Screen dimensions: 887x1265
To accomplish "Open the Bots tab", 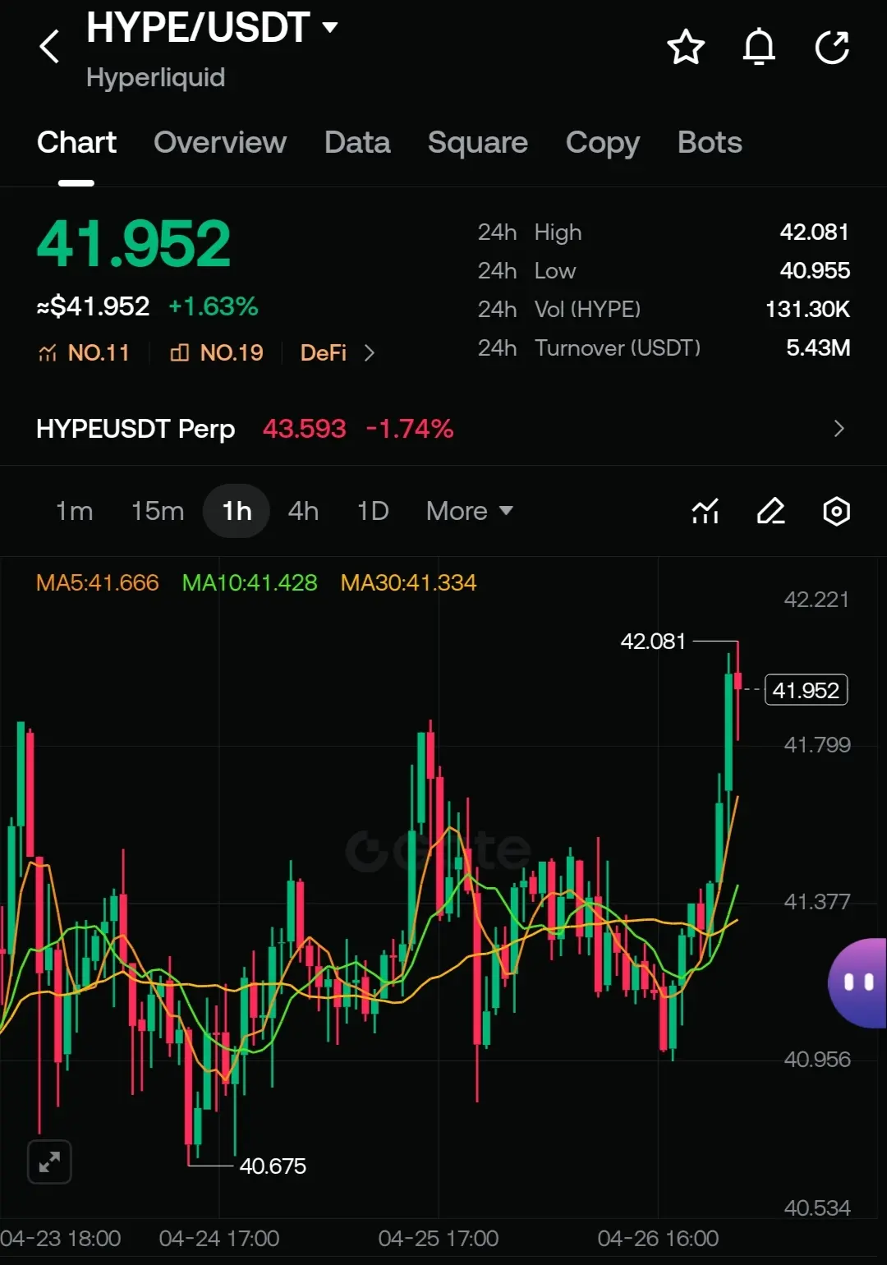I will click(710, 142).
